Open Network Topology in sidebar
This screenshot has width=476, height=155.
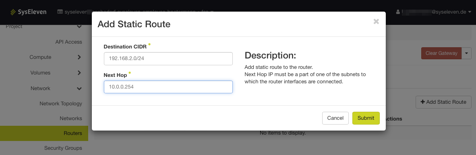pyautogui.click(x=61, y=104)
